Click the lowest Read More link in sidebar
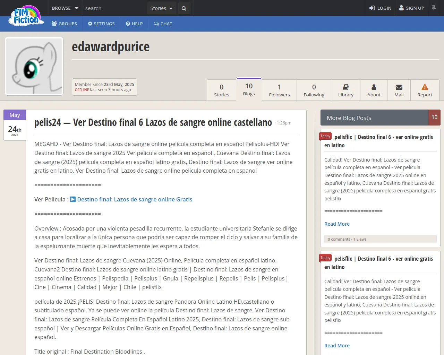Image resolution: width=444 pixels, height=355 pixels. click(337, 346)
